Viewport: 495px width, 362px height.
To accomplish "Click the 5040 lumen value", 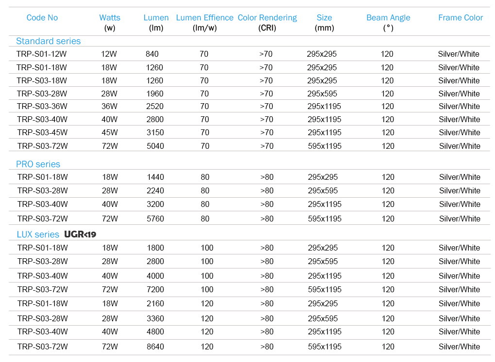I will click(155, 146).
